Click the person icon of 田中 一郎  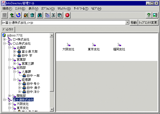[24, 75]
